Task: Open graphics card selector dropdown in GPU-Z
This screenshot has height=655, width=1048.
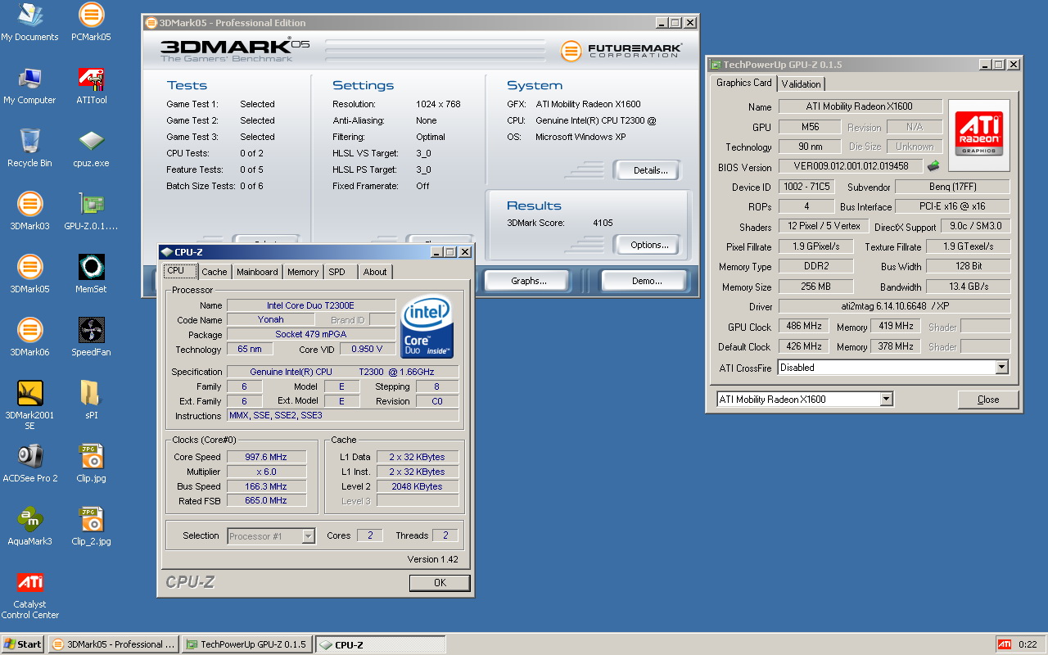Action: click(886, 400)
